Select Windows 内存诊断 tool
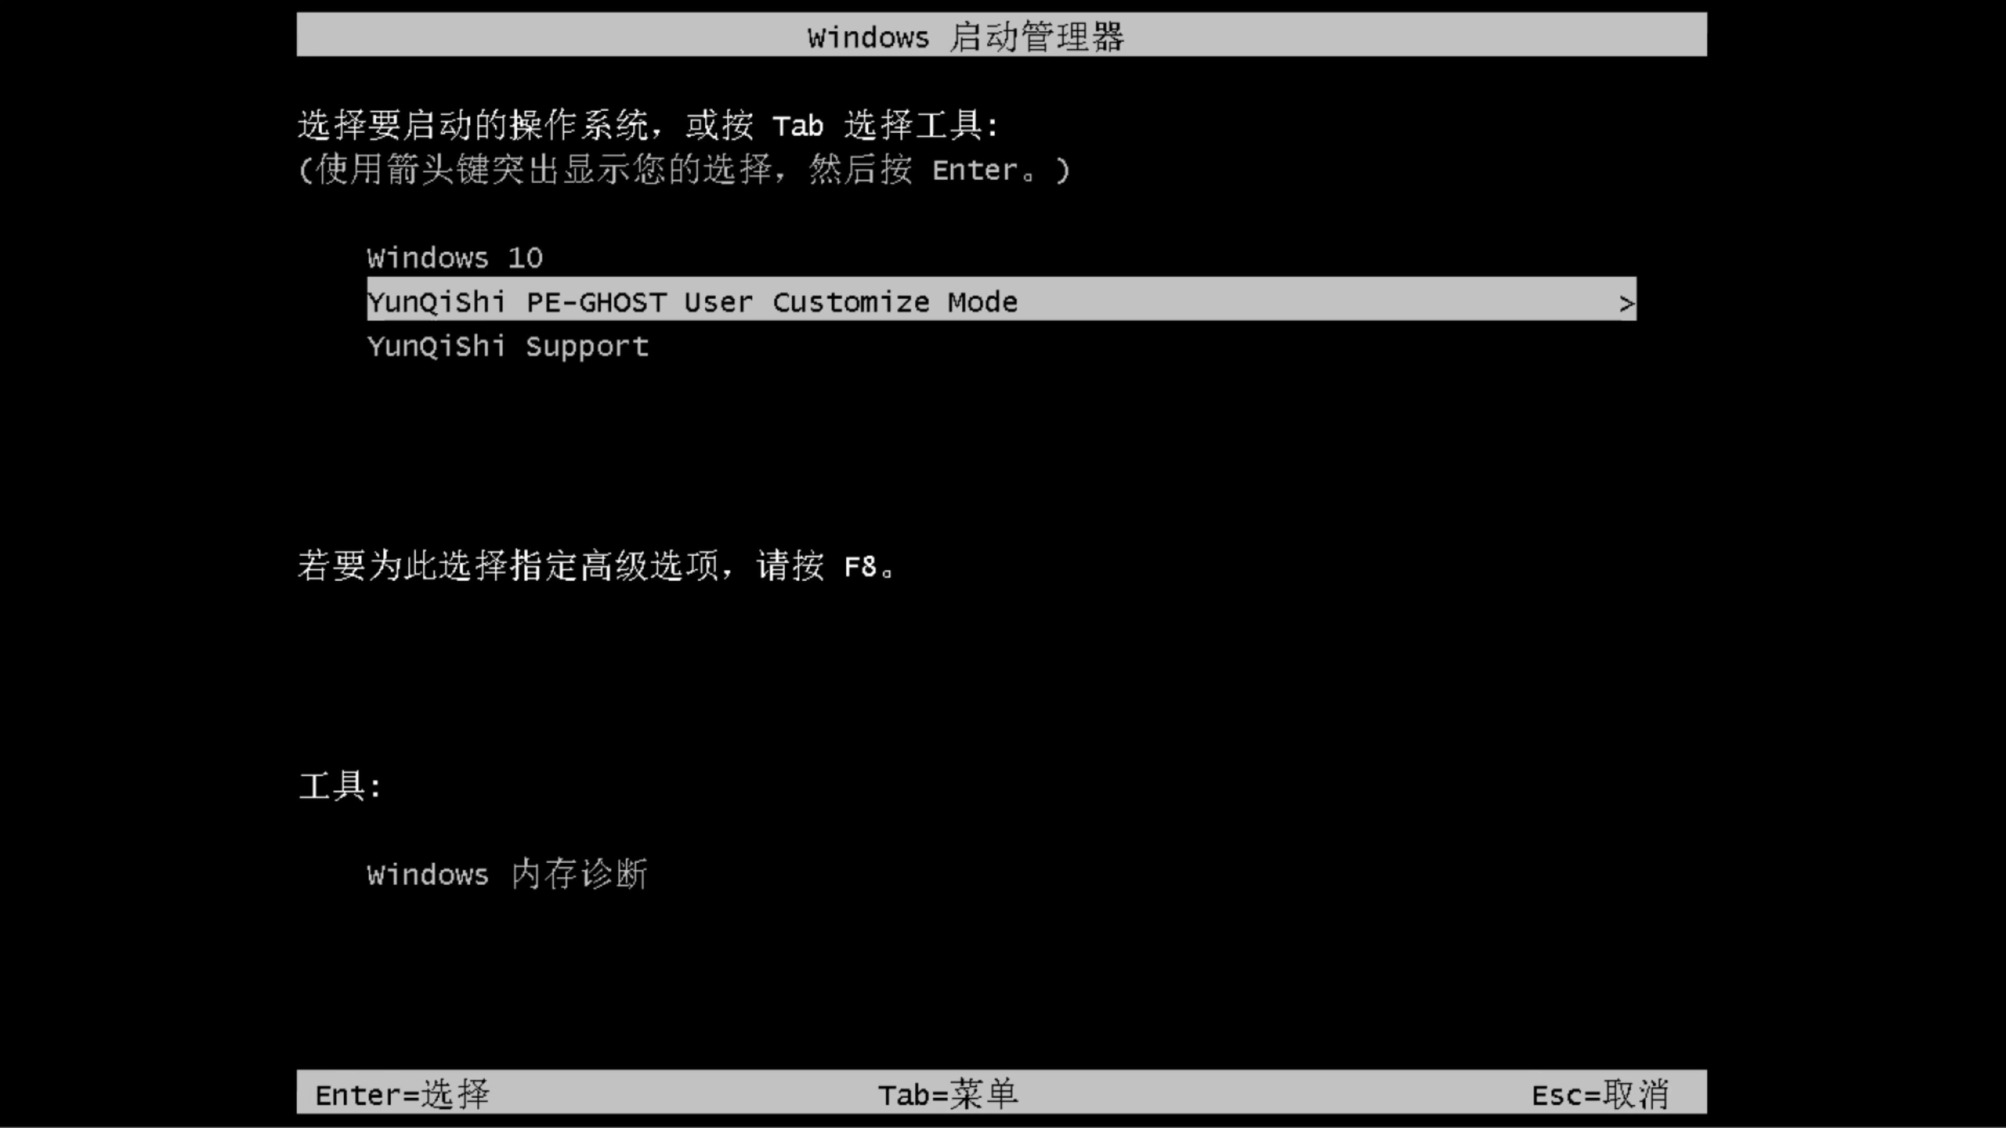The image size is (2006, 1128). 507,875
